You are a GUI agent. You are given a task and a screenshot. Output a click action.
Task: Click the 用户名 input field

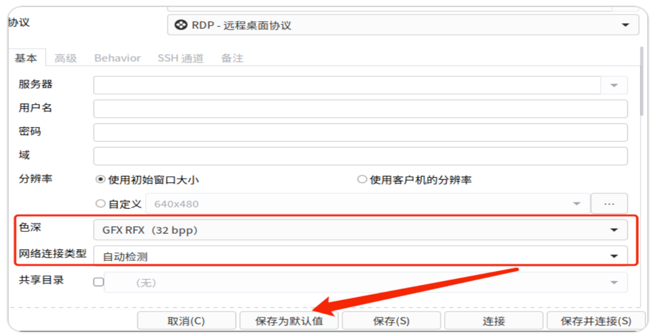tap(360, 109)
